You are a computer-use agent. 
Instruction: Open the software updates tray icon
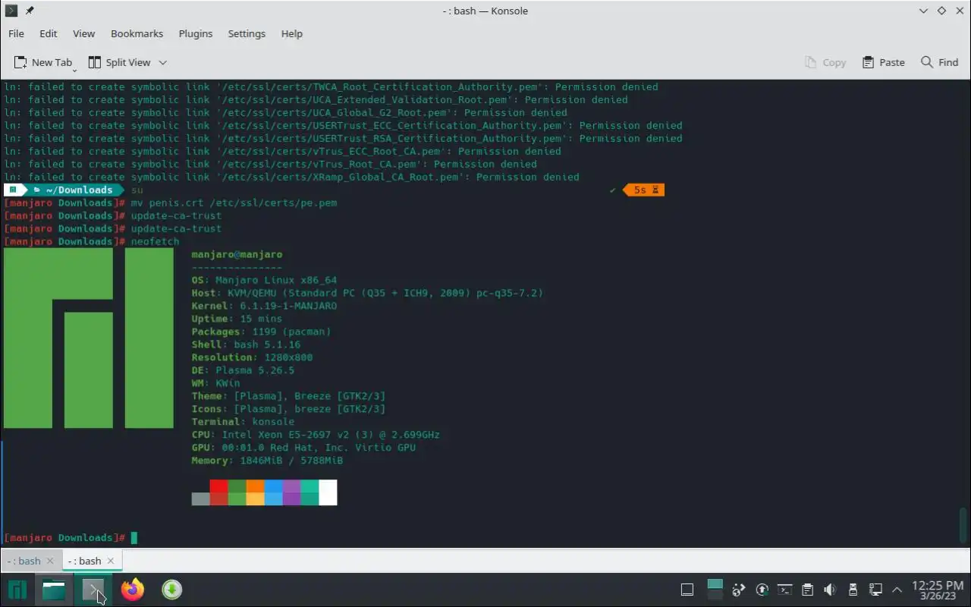762,590
